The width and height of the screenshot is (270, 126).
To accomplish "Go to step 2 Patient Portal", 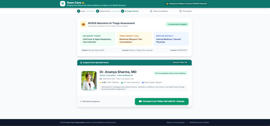I will [103, 11].
